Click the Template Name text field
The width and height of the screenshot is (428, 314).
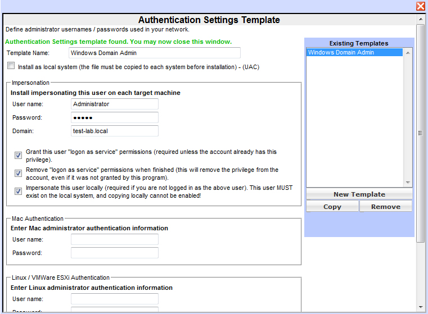pos(154,53)
